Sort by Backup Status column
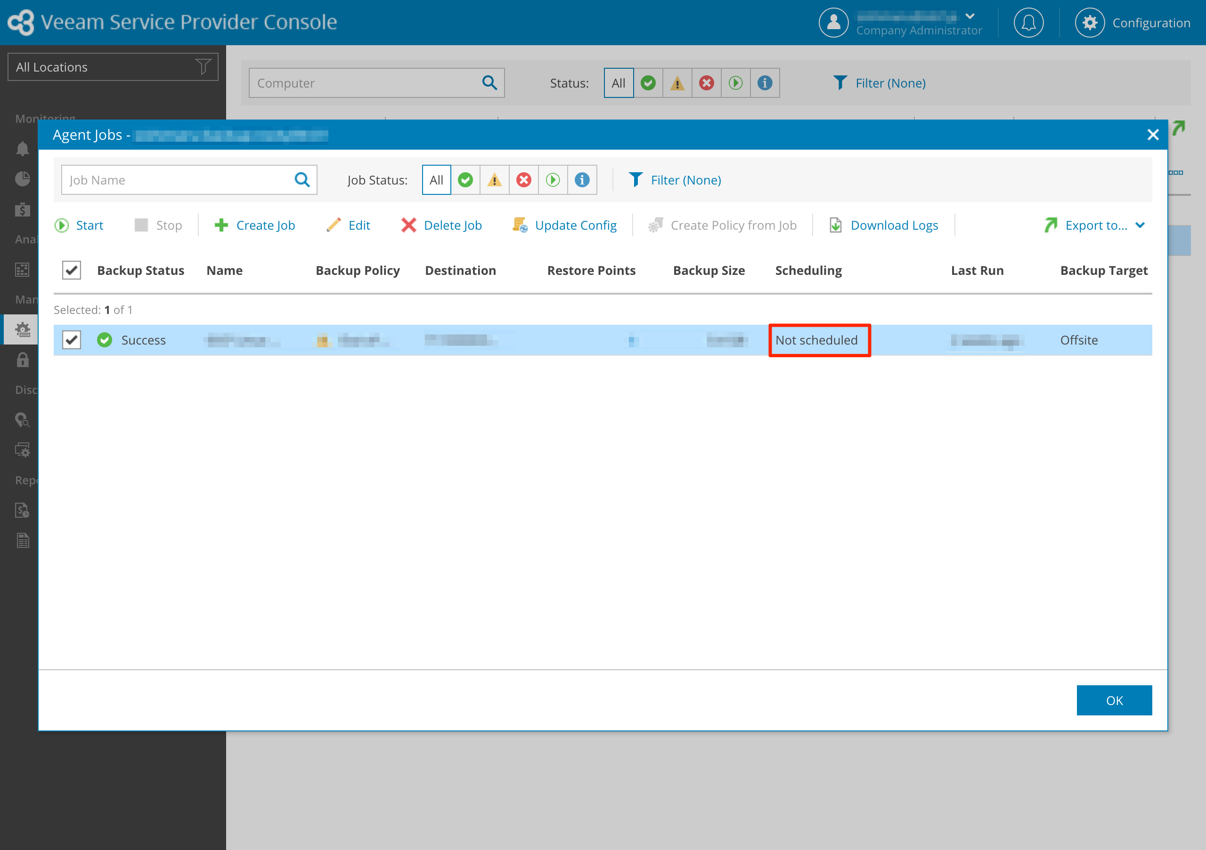Screen dimensions: 1206x850 (x=141, y=270)
